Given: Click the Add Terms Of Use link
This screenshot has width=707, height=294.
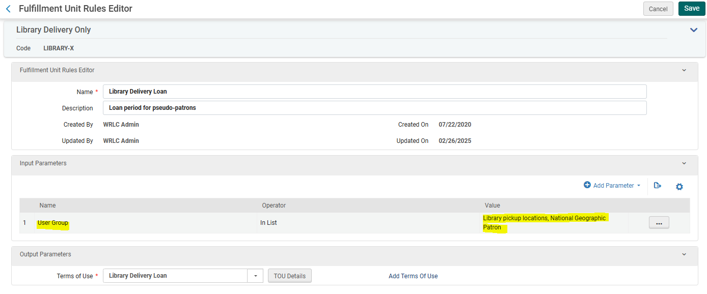Looking at the screenshot, I should 413,275.
